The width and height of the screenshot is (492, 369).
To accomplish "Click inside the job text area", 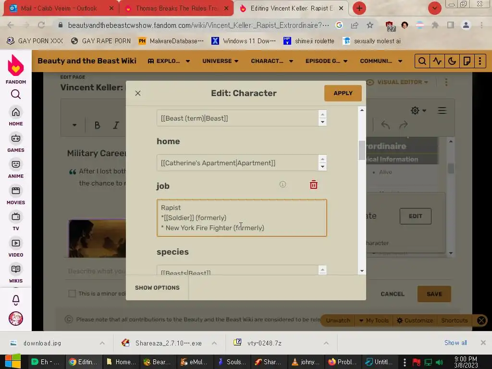I will [242, 218].
